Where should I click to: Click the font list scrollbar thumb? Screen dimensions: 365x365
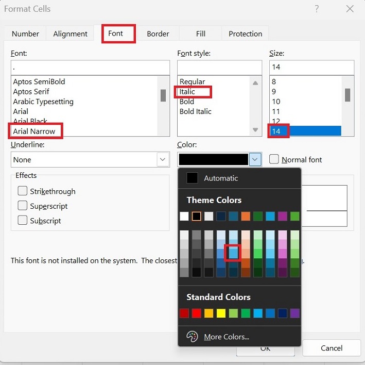(x=163, y=95)
